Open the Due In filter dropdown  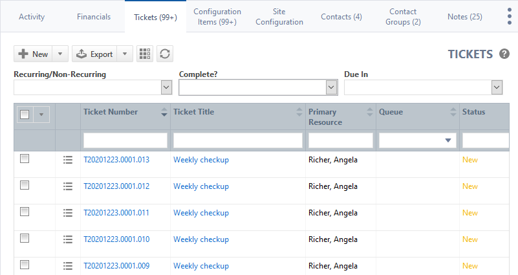coord(497,87)
